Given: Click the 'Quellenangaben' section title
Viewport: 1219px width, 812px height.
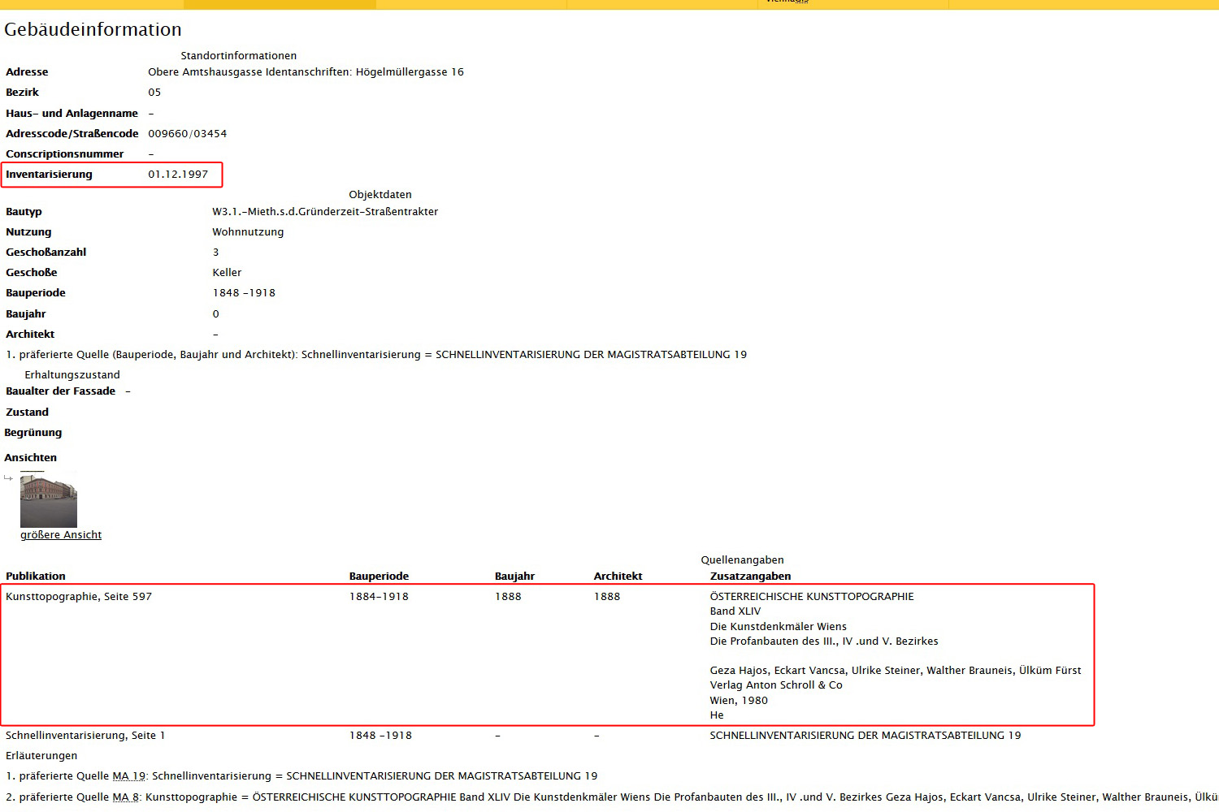Looking at the screenshot, I should (742, 559).
